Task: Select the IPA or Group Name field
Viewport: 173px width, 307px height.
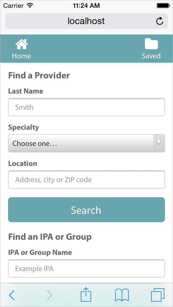Action: tap(86, 268)
